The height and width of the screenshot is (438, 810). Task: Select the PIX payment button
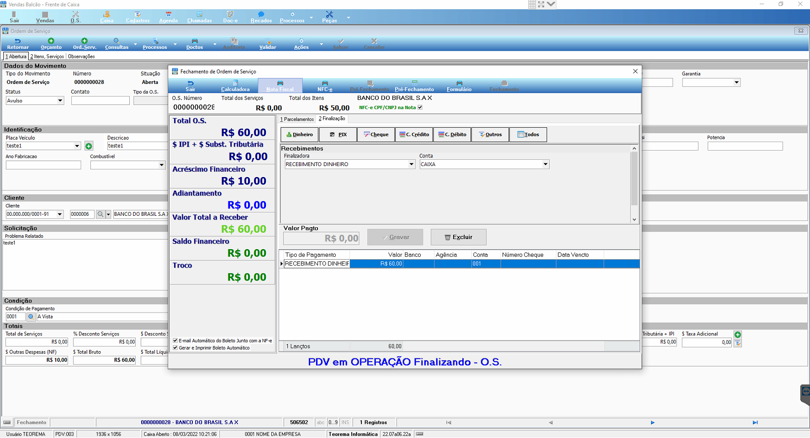pyautogui.click(x=338, y=135)
